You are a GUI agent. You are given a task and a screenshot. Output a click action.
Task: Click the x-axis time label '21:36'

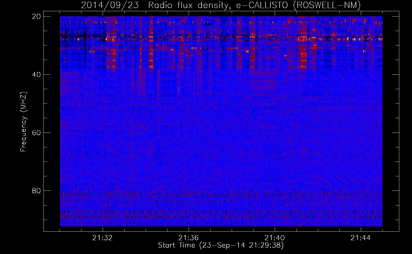[189, 238]
